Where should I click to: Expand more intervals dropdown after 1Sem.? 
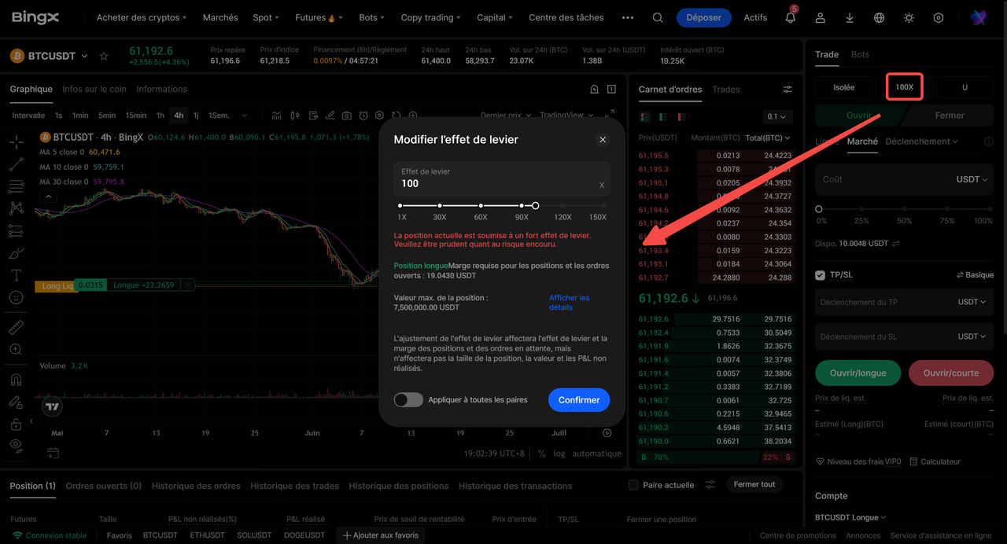244,116
